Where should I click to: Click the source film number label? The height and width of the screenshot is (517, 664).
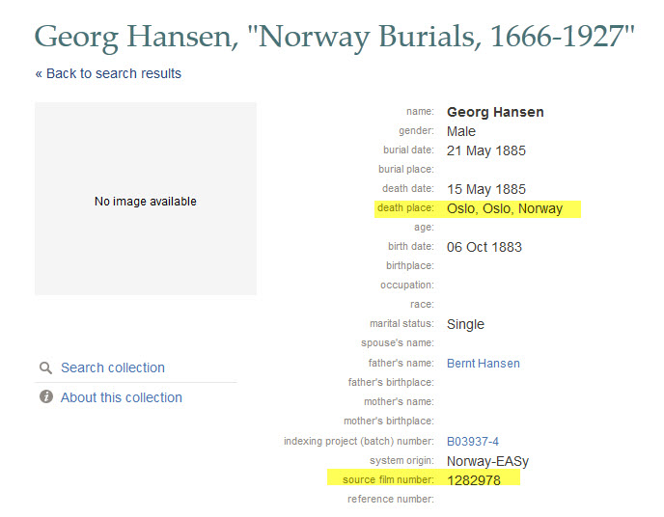[388, 479]
